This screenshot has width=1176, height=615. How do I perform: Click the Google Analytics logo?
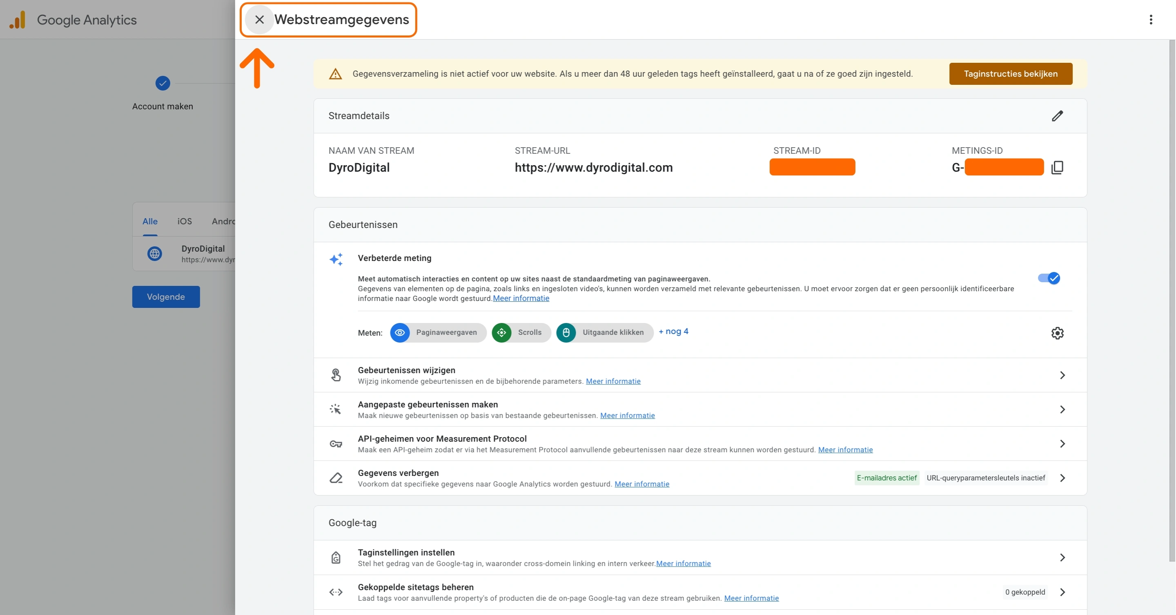tap(17, 20)
